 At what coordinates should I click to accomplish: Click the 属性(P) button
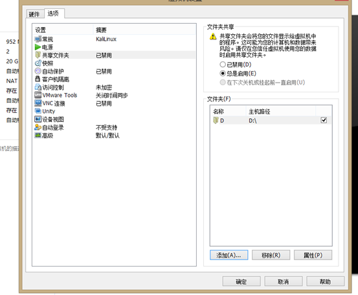(313, 255)
